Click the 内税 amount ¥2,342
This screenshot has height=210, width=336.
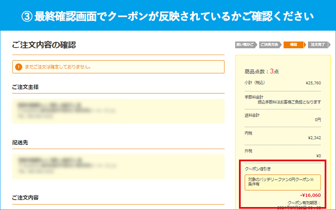pos(314,137)
